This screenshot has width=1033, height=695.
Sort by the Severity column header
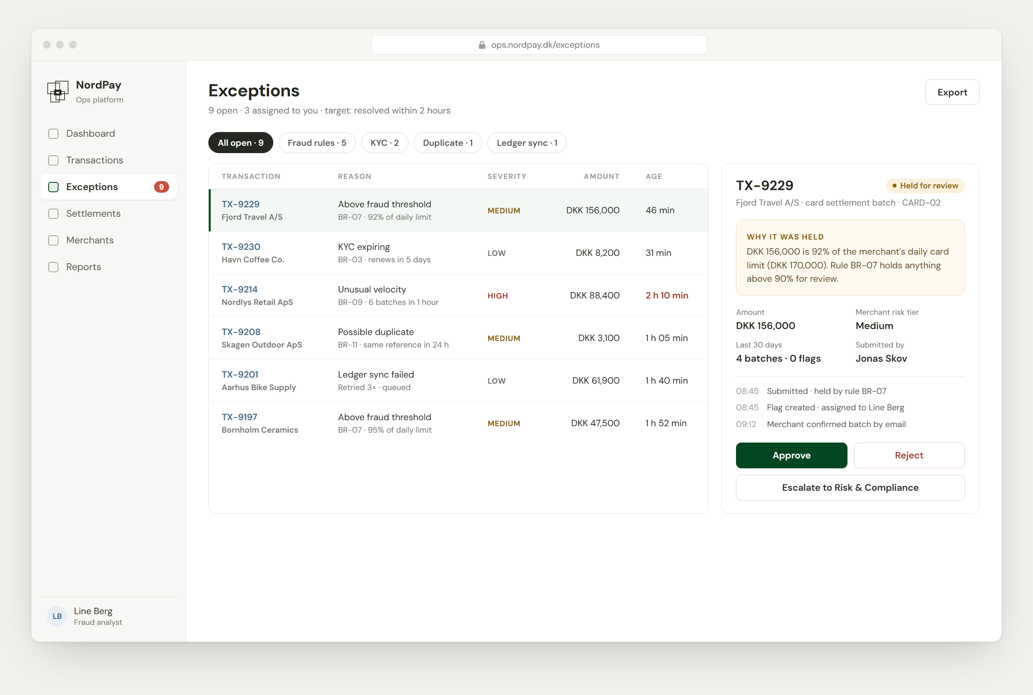tap(507, 176)
